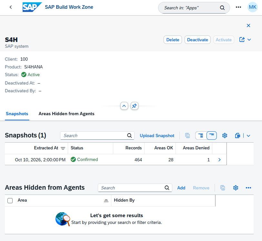Viewport: 262px width, 241px height.
Task: Collapse the header with the up chevron
Action: click(x=124, y=106)
